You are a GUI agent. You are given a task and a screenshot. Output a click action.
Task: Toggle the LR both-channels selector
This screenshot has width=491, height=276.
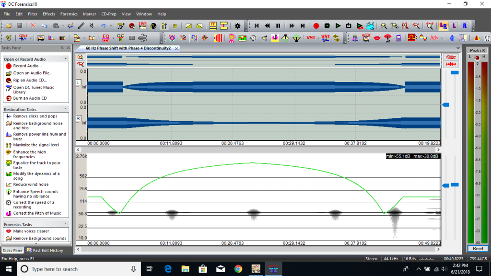pos(444,26)
